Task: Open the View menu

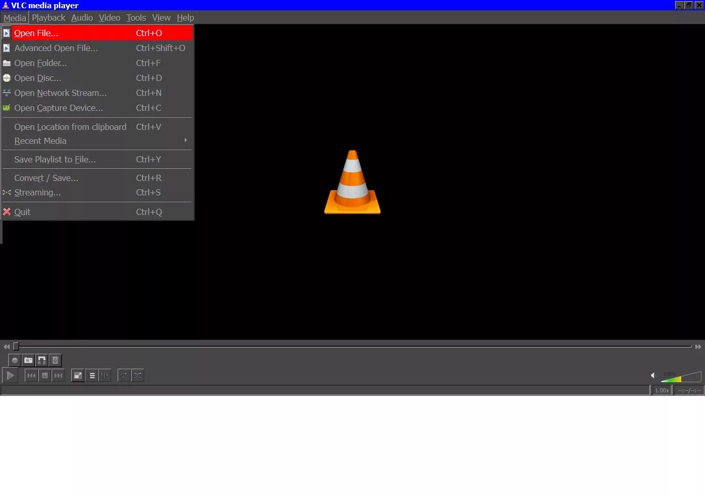Action: click(x=161, y=18)
